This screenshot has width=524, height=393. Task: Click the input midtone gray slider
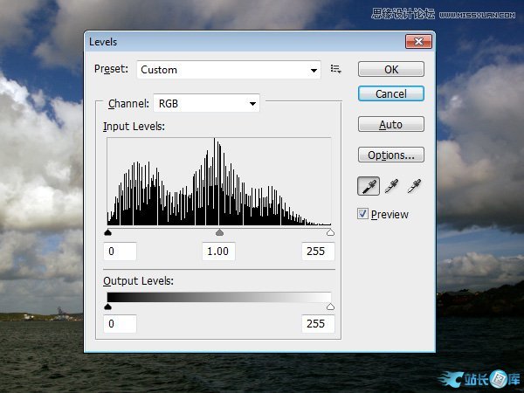[219, 233]
